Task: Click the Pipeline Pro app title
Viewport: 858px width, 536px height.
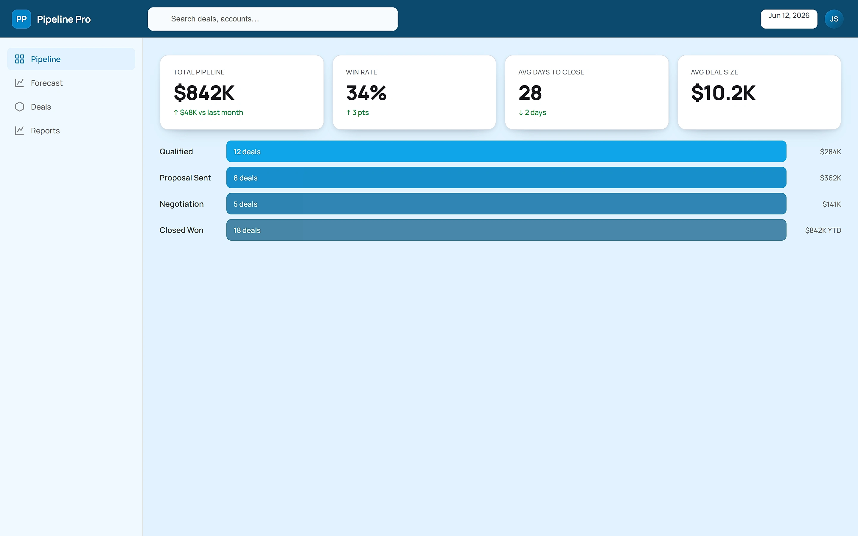Action: click(64, 19)
